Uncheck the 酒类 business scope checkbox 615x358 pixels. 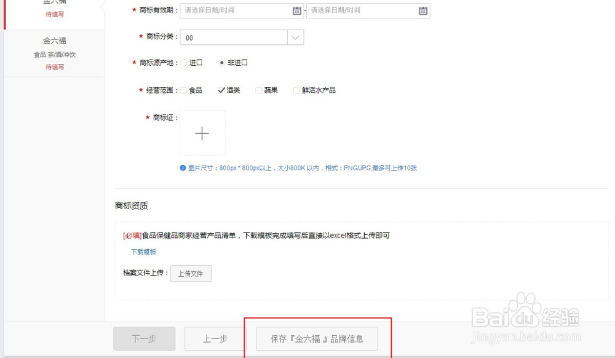(x=221, y=90)
